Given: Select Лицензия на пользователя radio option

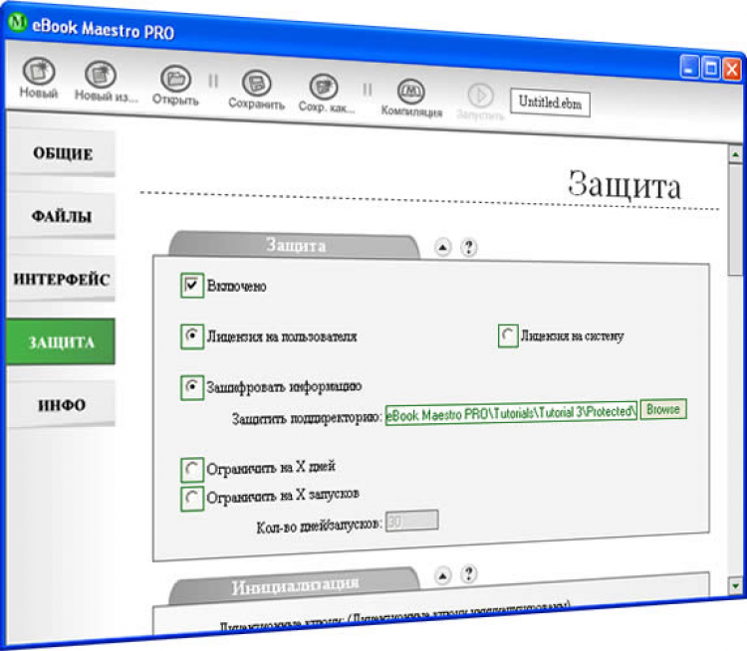Looking at the screenshot, I should 192,336.
